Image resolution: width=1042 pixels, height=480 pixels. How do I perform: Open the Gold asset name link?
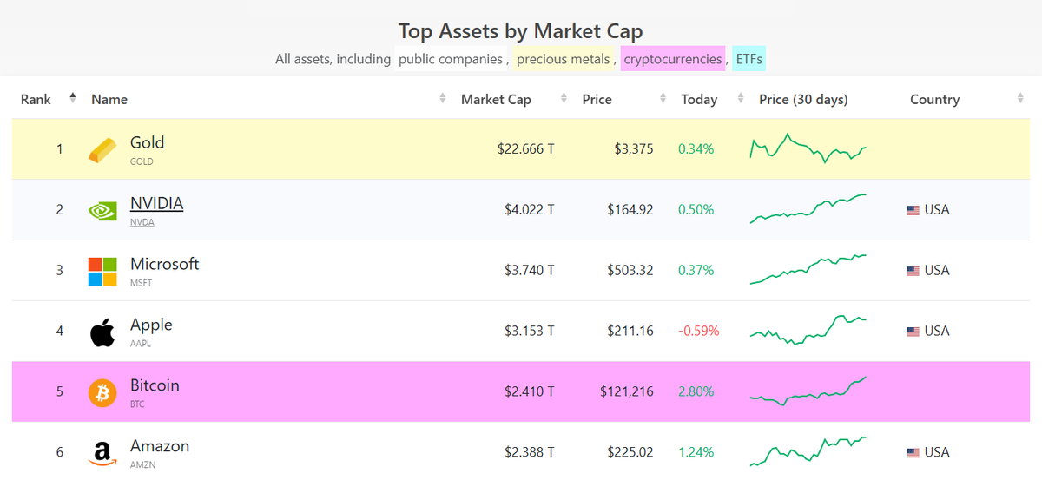coord(147,143)
